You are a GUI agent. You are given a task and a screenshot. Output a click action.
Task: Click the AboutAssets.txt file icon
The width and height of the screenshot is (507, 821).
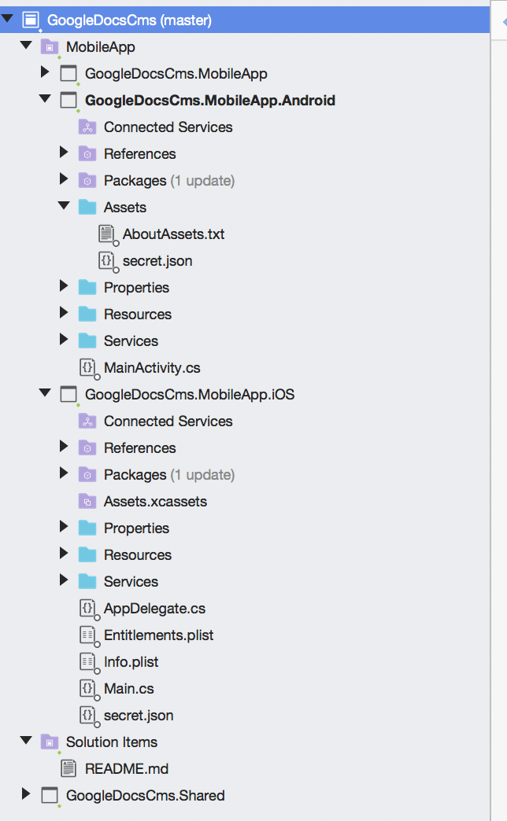[107, 234]
